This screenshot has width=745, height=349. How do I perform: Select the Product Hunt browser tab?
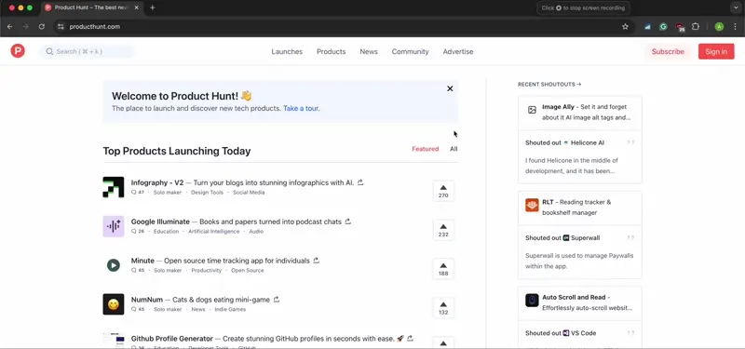pyautogui.click(x=92, y=7)
